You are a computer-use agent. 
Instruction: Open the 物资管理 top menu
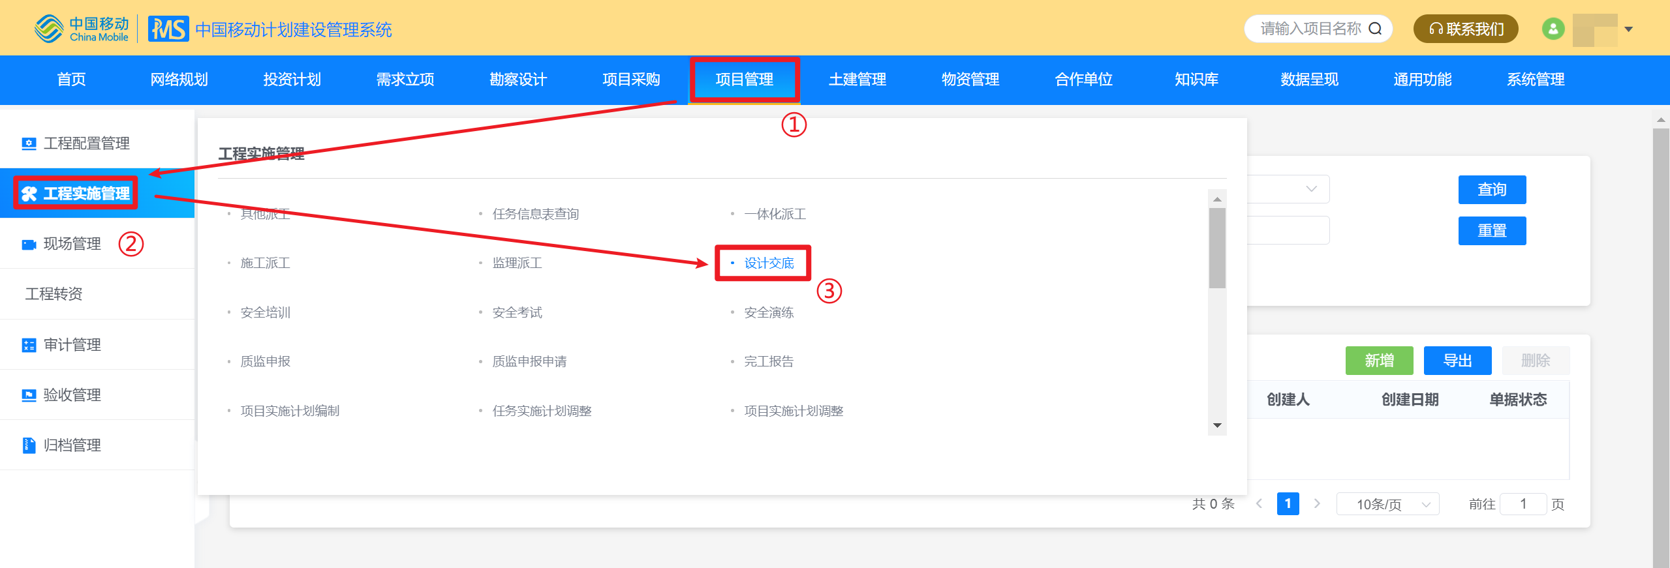[x=970, y=80]
